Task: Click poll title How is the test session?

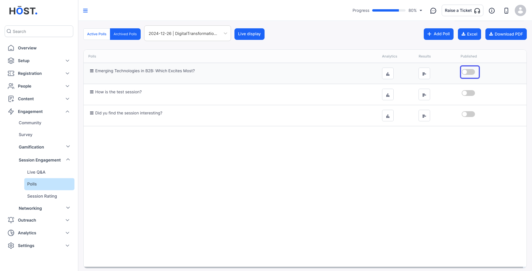Action: (x=118, y=92)
